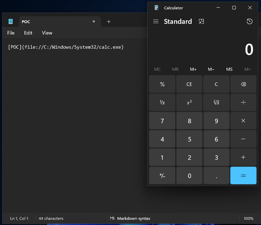261x225 pixels.
Task: Click the MC memory clear button
Action: pos(158,69)
